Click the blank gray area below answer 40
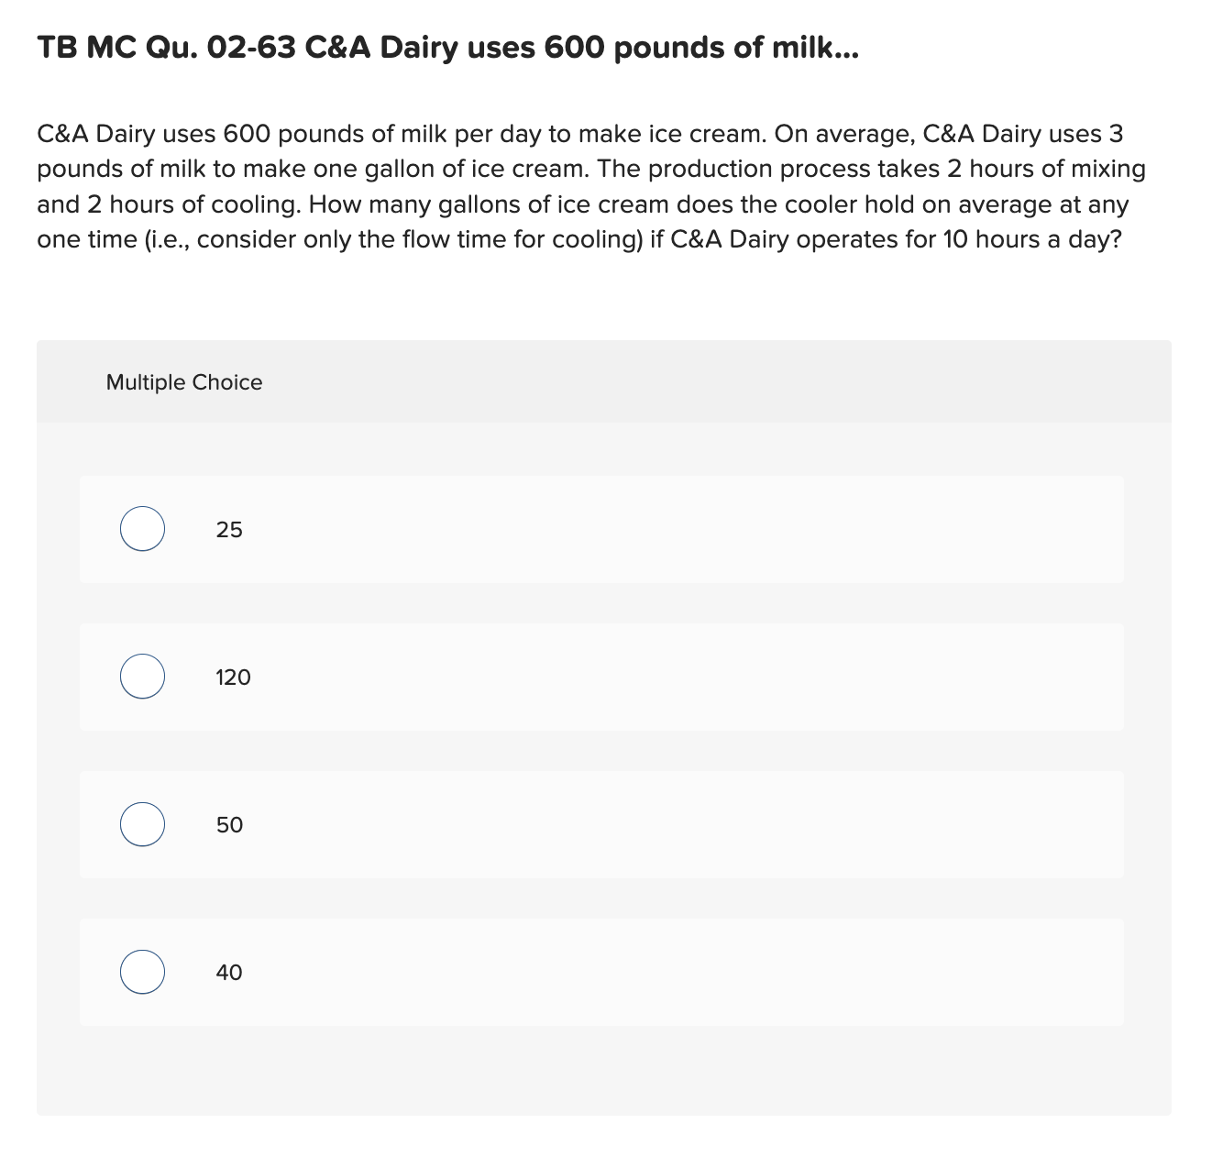 click(x=603, y=1071)
